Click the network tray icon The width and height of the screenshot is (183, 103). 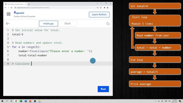159,101
